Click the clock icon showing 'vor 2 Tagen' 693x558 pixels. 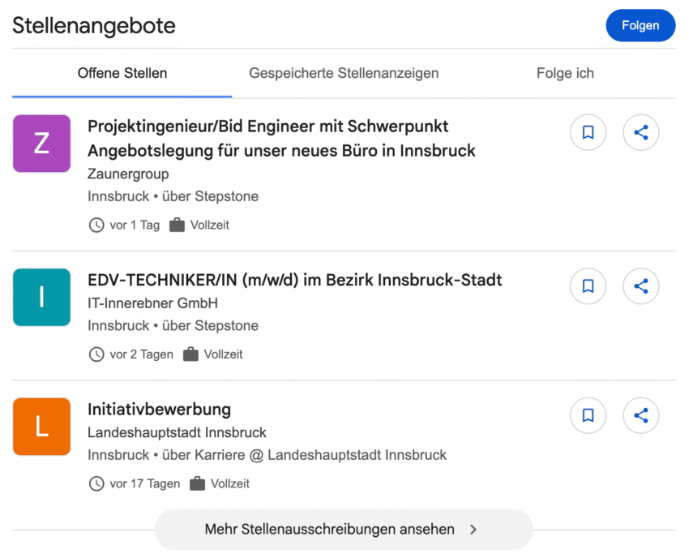(x=96, y=354)
